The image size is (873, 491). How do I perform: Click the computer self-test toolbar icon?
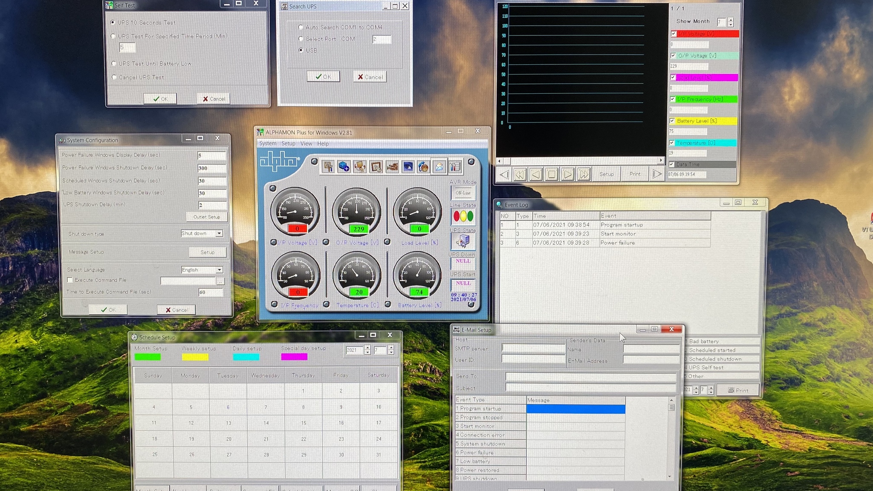coord(360,167)
